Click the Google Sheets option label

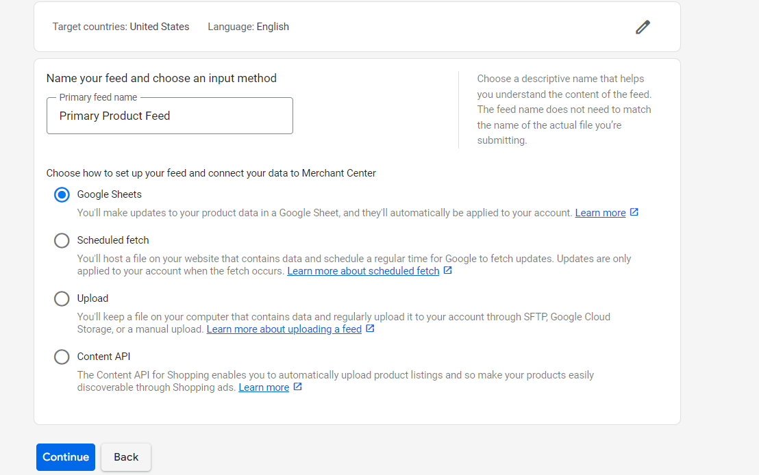[110, 194]
